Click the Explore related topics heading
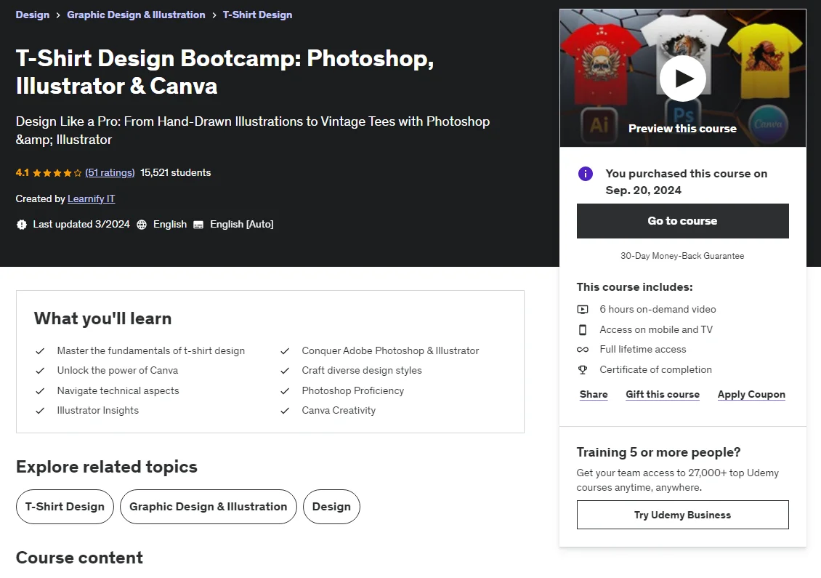Screen dimensions: 821x578 click(106, 466)
